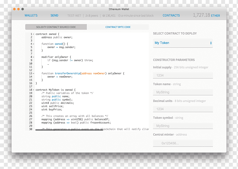The image size is (238, 169).
Task: Click code line 'contract MyToken is owned {'
Action: (56, 90)
